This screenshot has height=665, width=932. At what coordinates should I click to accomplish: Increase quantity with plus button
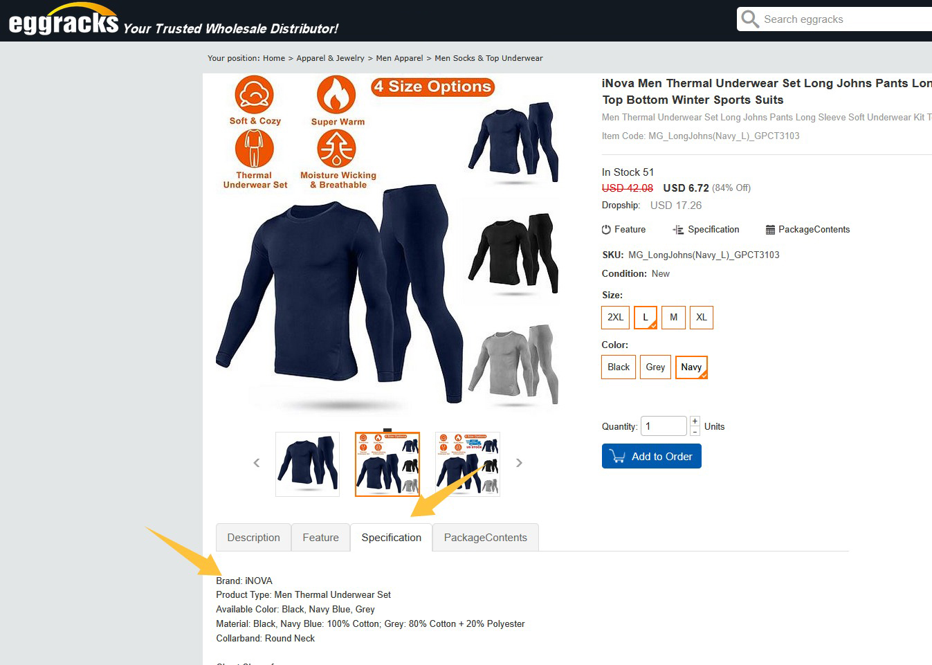coord(695,421)
